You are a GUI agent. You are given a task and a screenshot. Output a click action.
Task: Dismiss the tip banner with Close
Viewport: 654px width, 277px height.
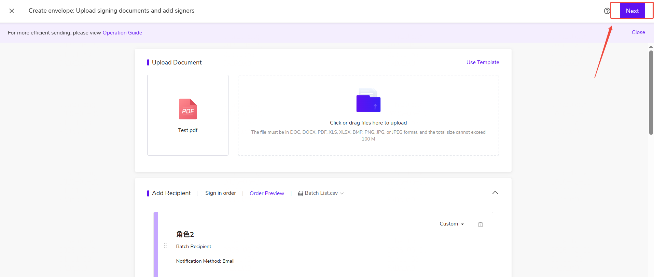[638, 32]
